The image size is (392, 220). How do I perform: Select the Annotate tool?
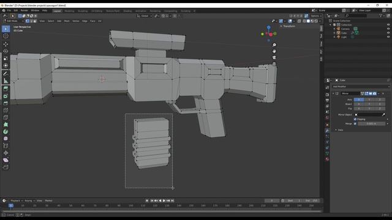point(6,73)
